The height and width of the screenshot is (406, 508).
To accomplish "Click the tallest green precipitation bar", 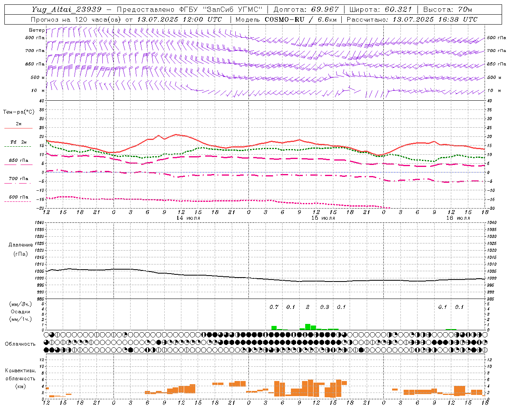I will (308, 327).
